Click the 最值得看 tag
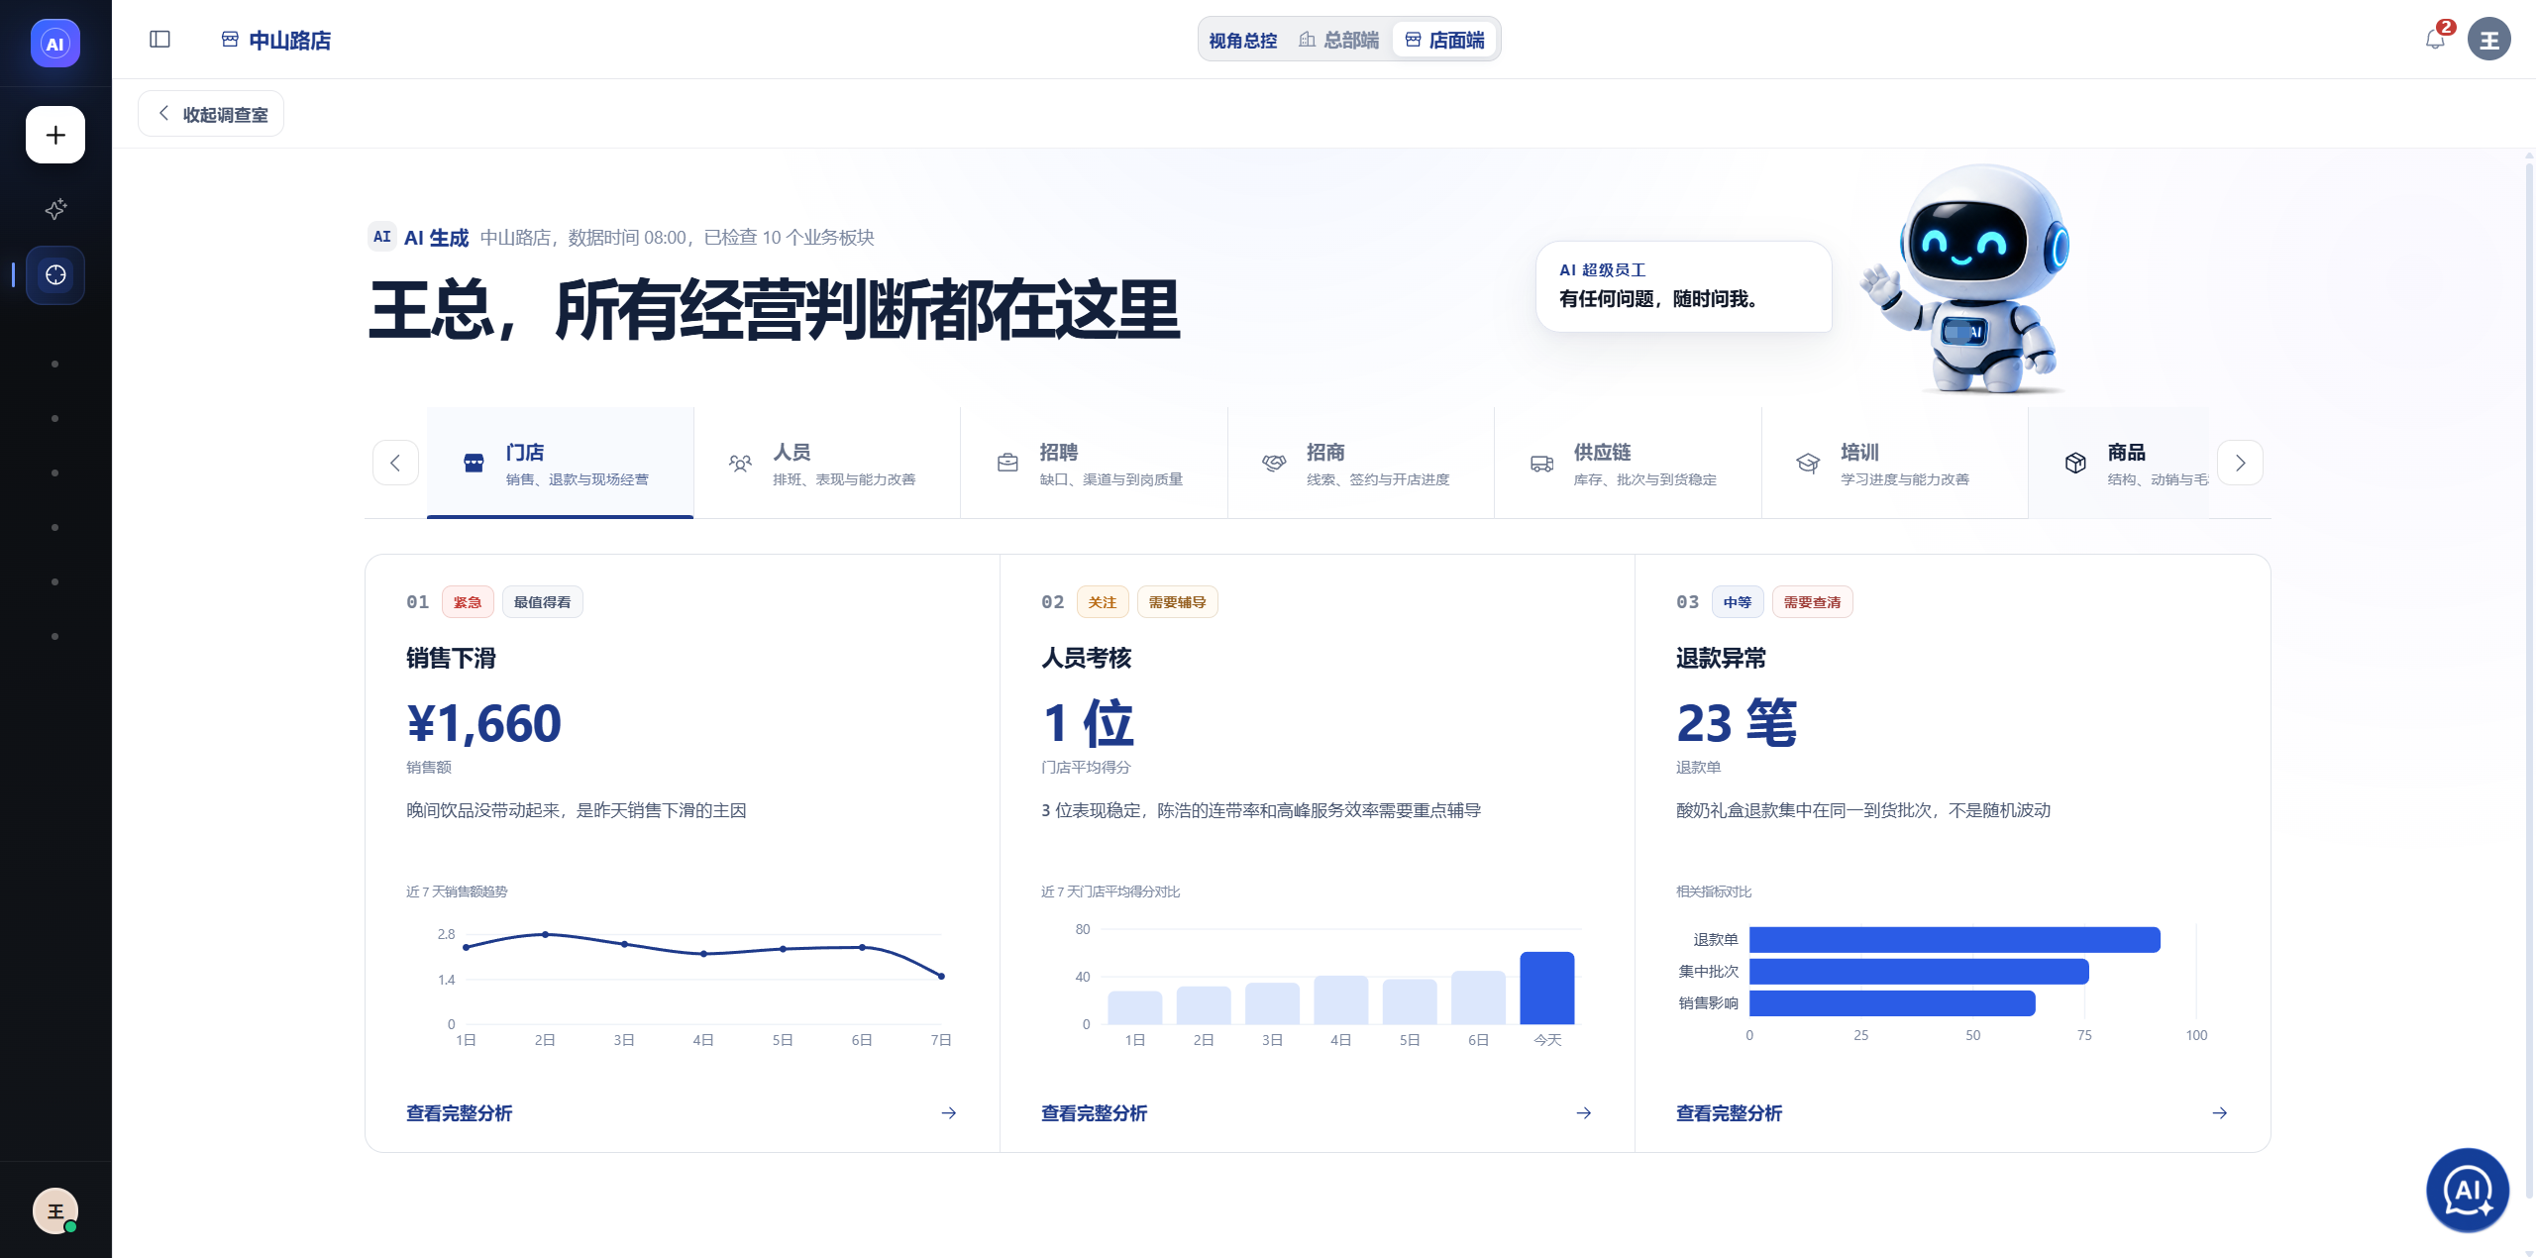The image size is (2536, 1258). pyautogui.click(x=543, y=602)
